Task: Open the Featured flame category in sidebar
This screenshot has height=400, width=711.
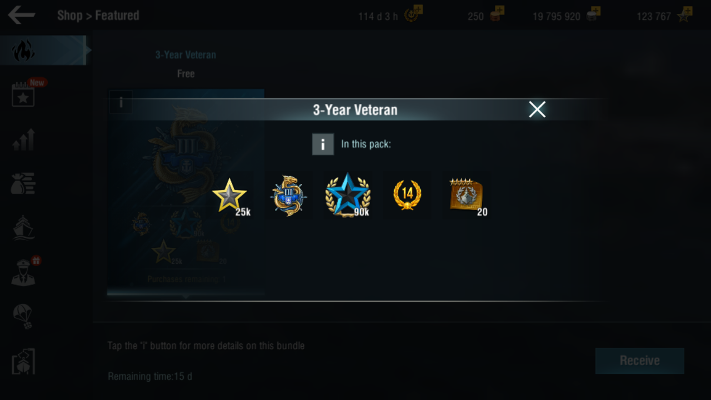Action: point(23,51)
